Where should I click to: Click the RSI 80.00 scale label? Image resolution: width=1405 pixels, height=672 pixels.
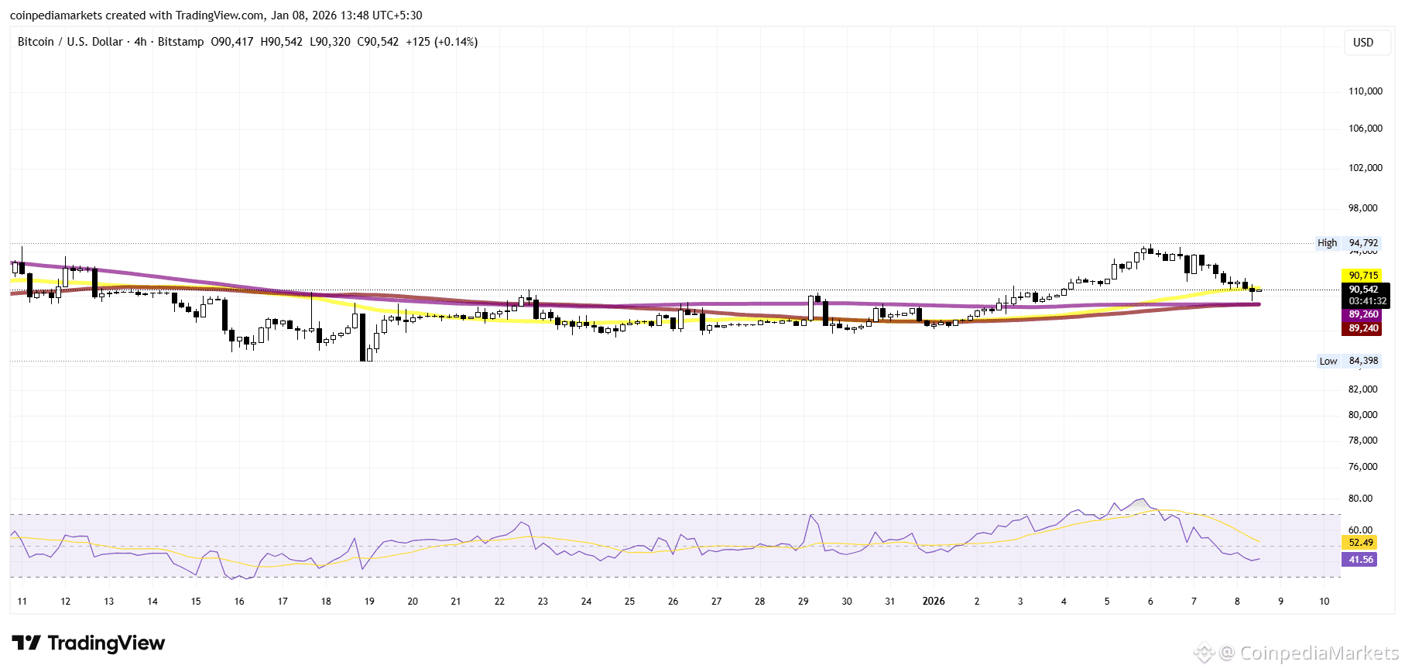pos(1360,499)
